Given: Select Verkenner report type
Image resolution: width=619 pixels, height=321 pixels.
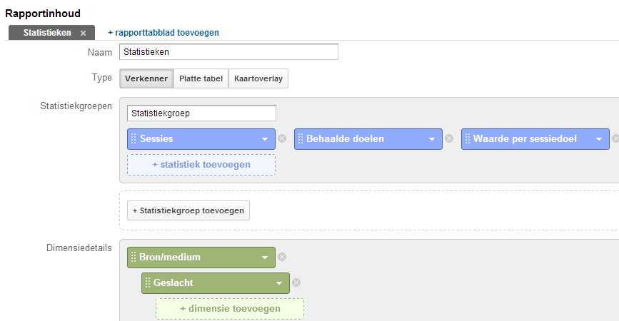Looking at the screenshot, I should 146,78.
